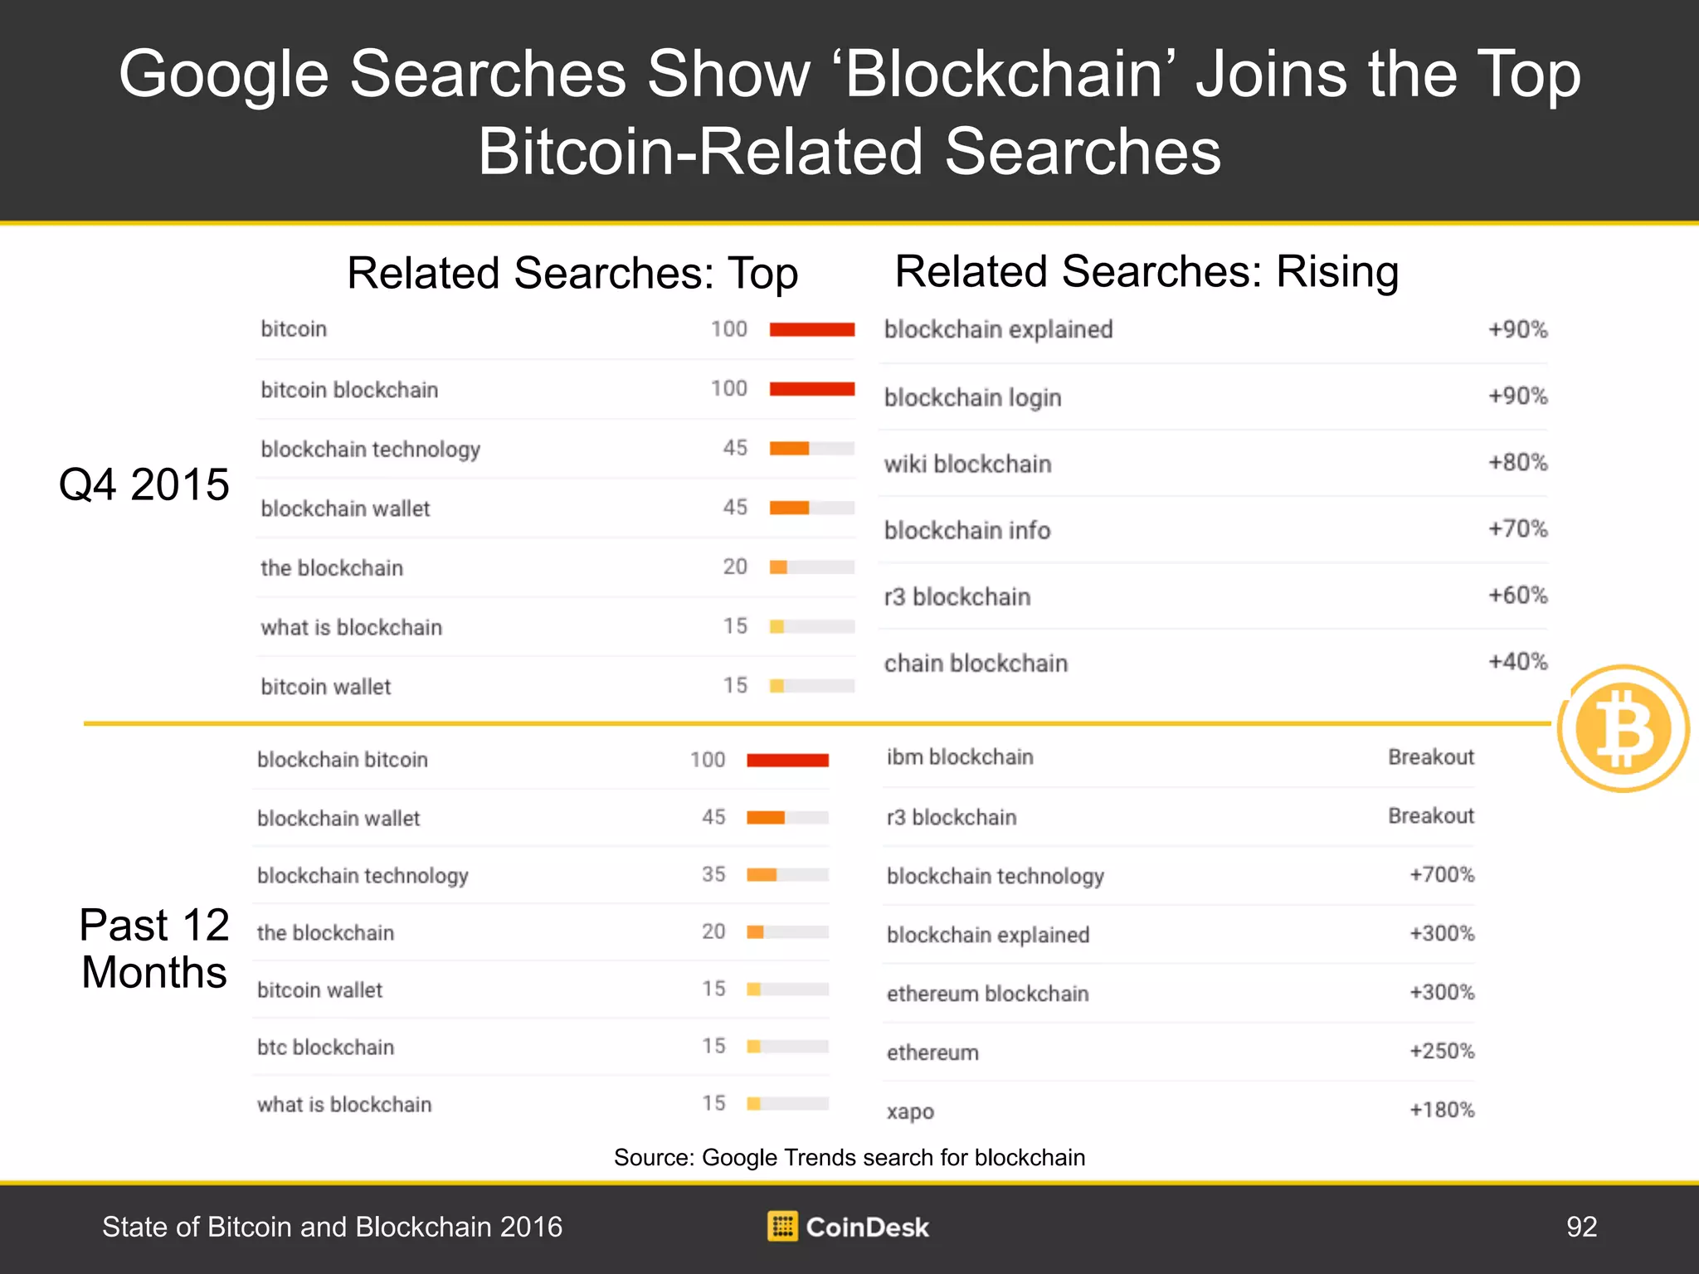Click the 'CoinDesk' wordmark in footer
The height and width of the screenshot is (1274, 1699).
(867, 1227)
